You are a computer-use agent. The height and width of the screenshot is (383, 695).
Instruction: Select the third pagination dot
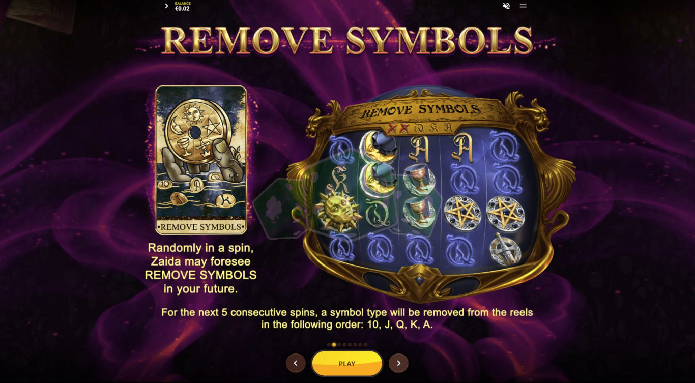click(339, 345)
